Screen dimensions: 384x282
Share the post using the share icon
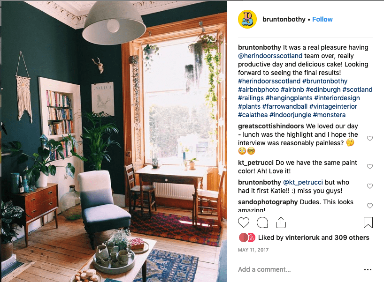pos(281,223)
